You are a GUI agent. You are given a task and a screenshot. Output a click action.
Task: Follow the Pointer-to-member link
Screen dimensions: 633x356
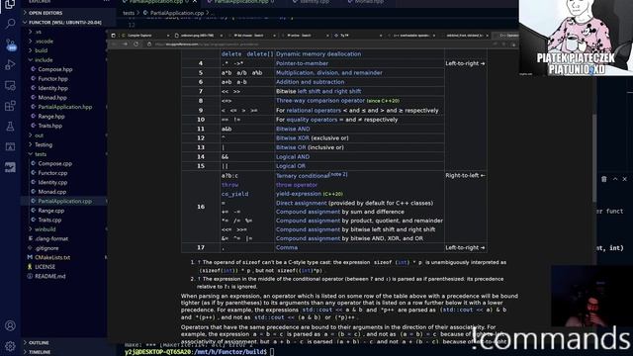coord(302,63)
